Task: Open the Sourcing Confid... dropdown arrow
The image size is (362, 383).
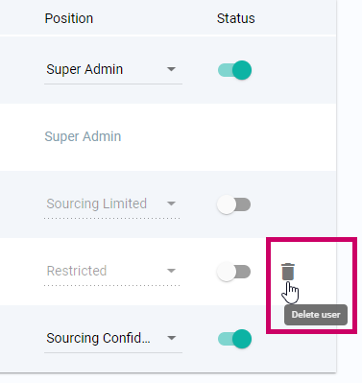Action: coord(171,338)
